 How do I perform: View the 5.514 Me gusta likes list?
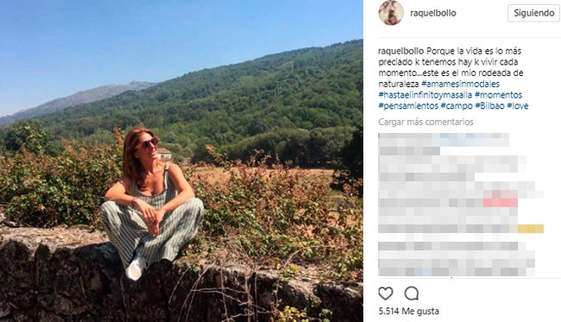click(x=408, y=312)
